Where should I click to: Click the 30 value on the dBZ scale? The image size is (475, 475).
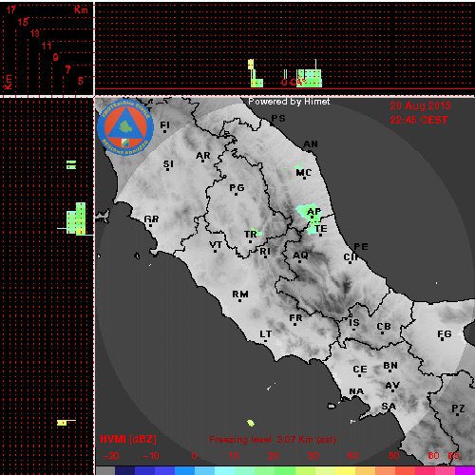pos(313,456)
